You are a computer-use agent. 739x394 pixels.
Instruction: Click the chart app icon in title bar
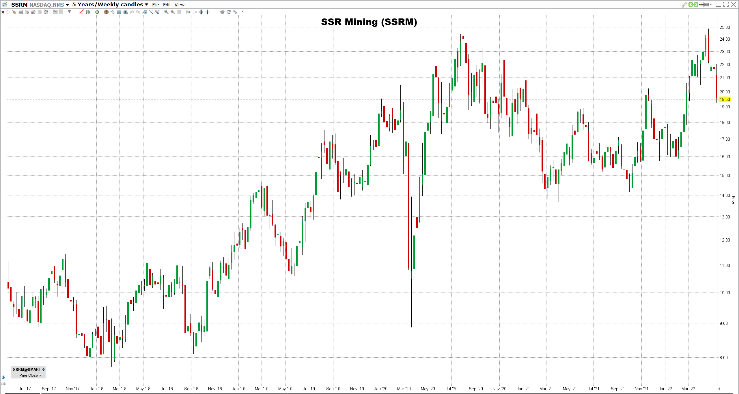4,5
